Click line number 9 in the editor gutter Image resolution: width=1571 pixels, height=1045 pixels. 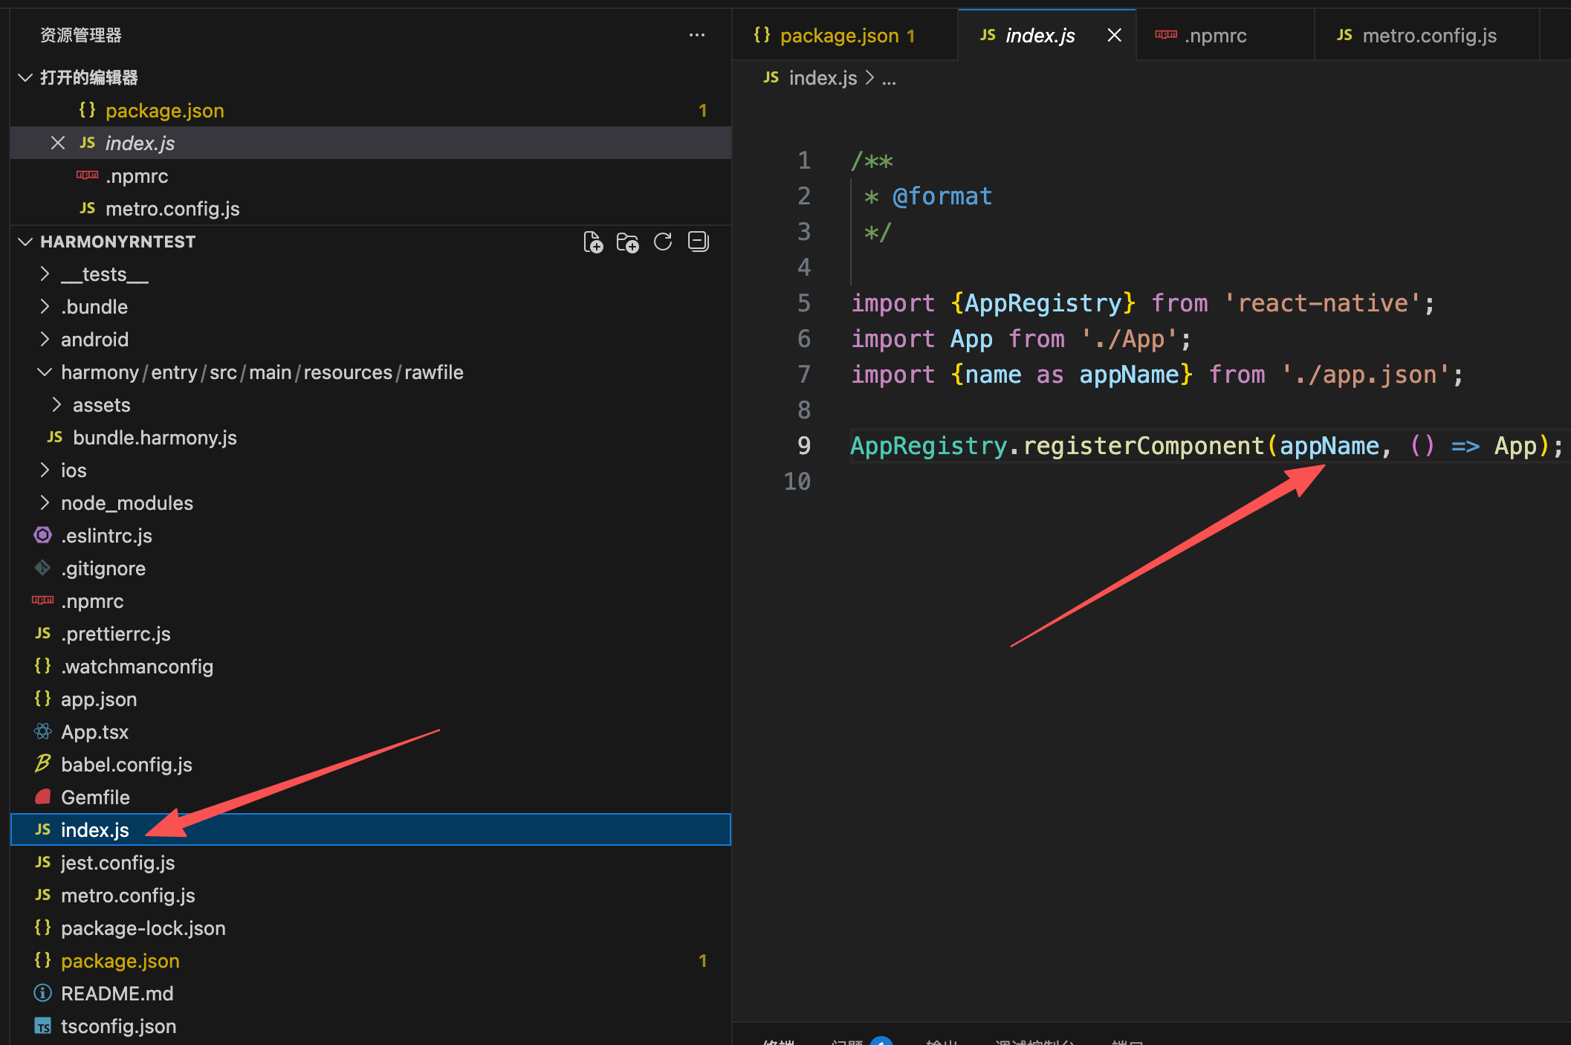pyautogui.click(x=803, y=446)
